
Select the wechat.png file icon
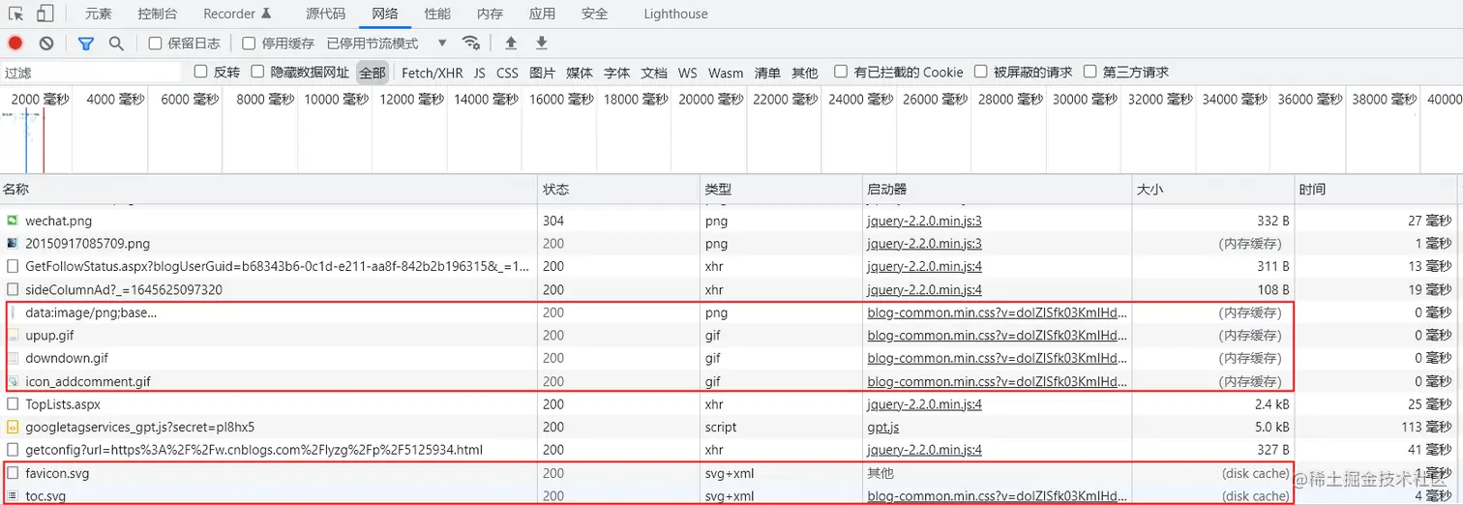(x=13, y=221)
